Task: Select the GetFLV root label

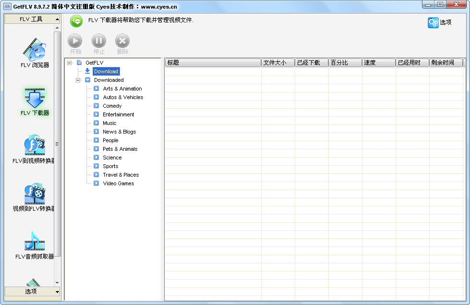Action: (95, 63)
